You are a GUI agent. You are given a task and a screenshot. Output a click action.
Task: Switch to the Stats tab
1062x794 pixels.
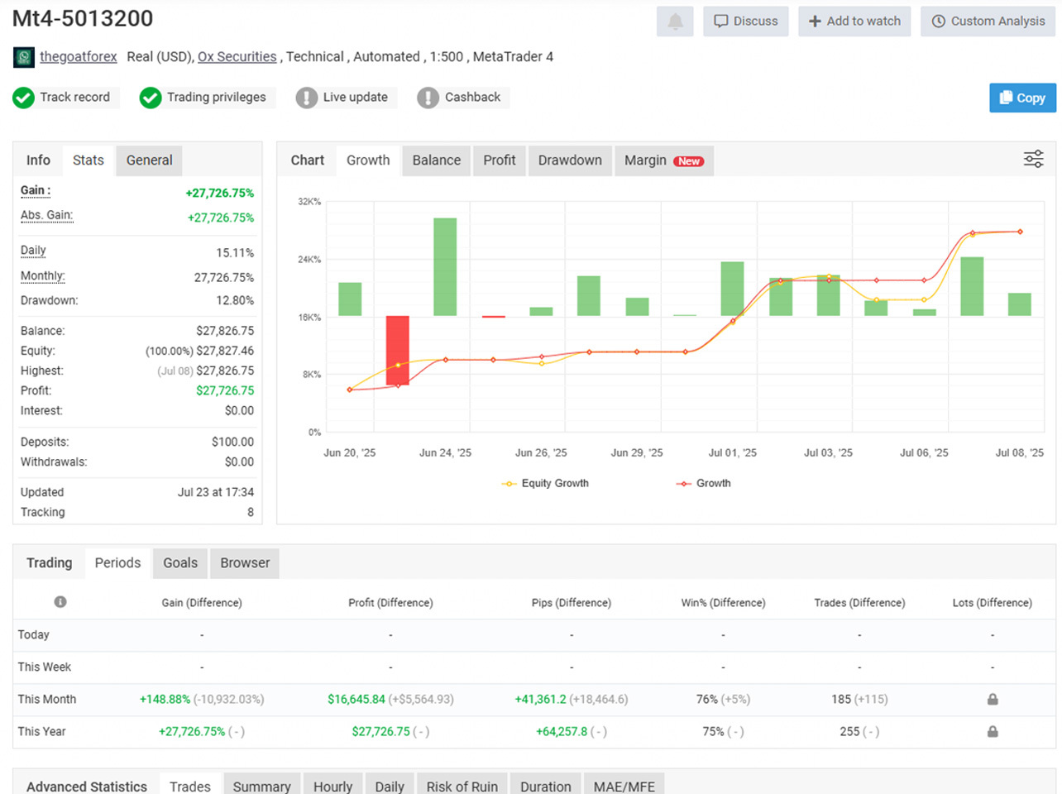click(88, 160)
